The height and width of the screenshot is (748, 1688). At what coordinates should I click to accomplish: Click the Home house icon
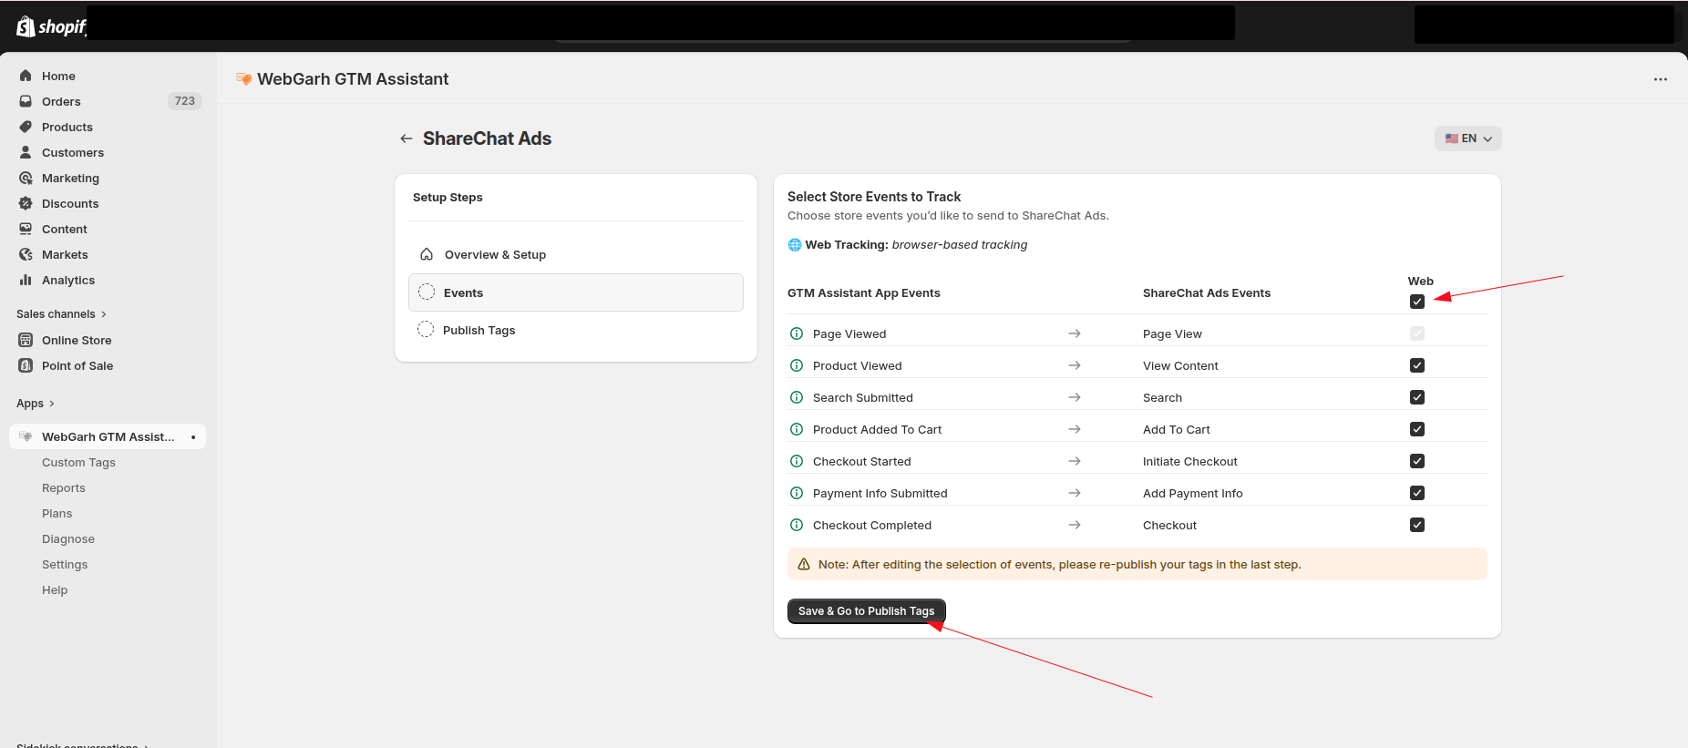[x=26, y=76]
